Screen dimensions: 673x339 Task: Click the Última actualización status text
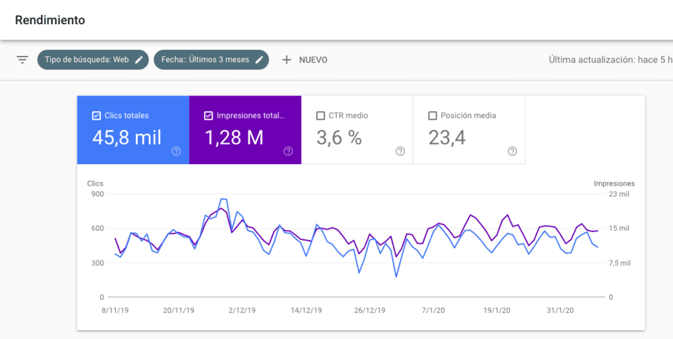click(x=610, y=60)
